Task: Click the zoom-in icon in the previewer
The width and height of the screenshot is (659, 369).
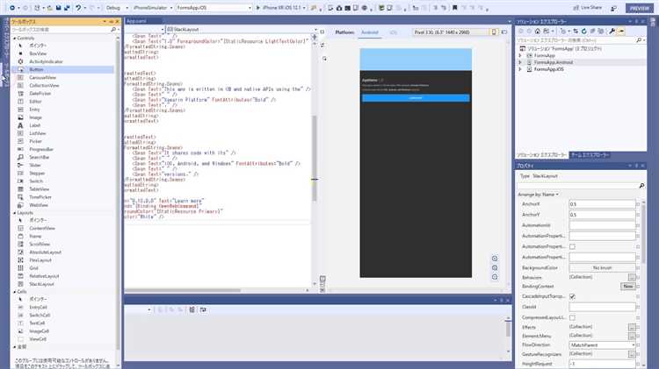Action: [x=495, y=259]
